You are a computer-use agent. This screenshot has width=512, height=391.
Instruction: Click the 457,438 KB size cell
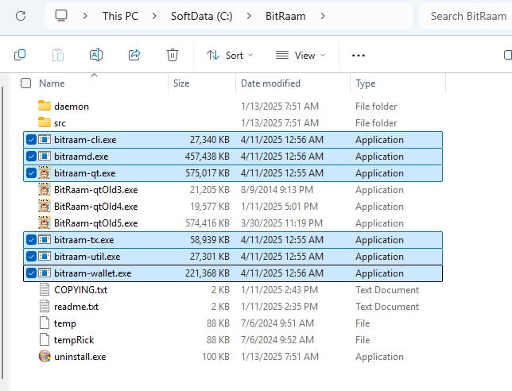click(x=208, y=157)
